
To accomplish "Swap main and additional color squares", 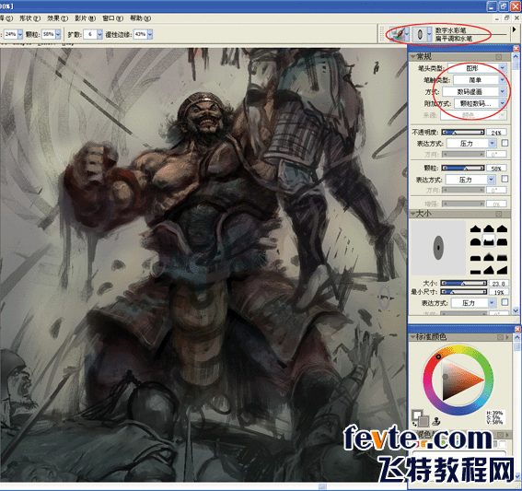I will pos(414,424).
